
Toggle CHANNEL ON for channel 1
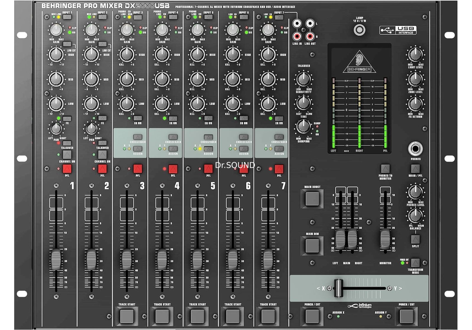[67, 155]
